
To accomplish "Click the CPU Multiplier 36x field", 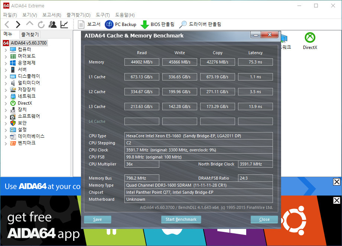I will 142,164.
